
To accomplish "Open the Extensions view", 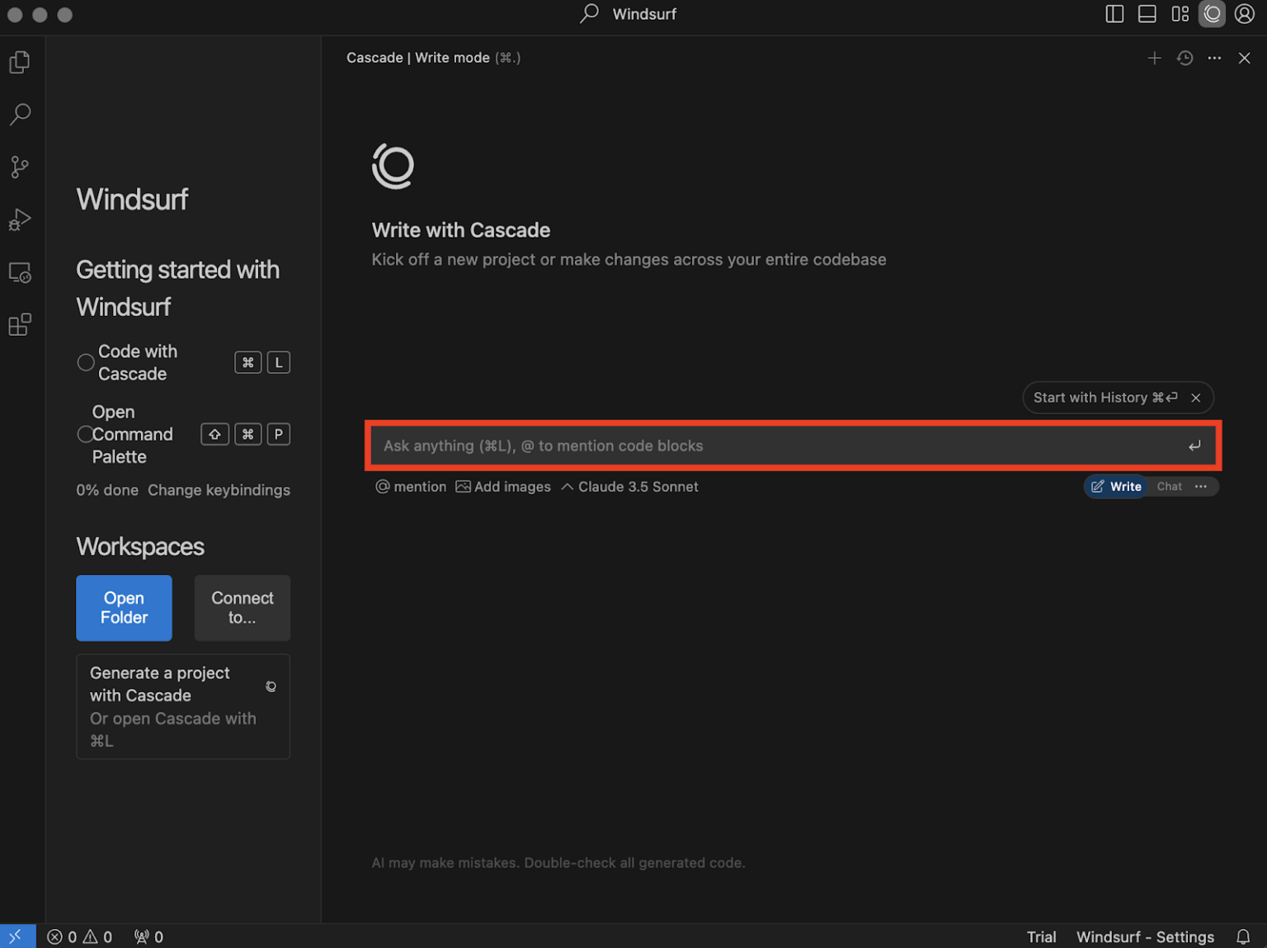I will click(20, 325).
